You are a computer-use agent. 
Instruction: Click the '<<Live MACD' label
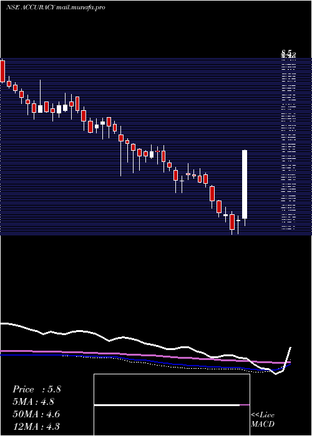(x=263, y=420)
